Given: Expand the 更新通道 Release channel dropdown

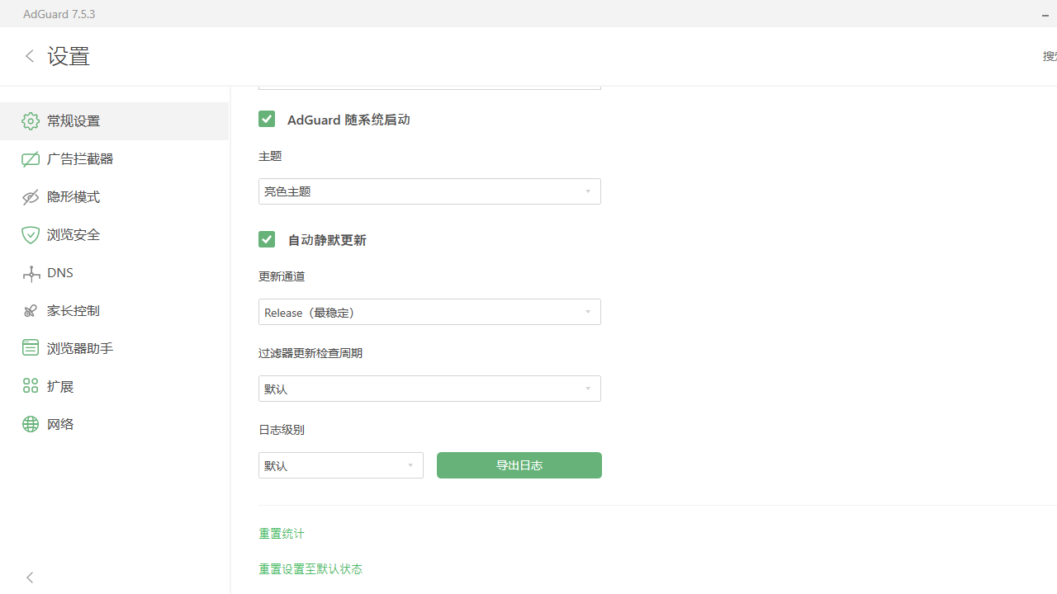Looking at the screenshot, I should (429, 312).
